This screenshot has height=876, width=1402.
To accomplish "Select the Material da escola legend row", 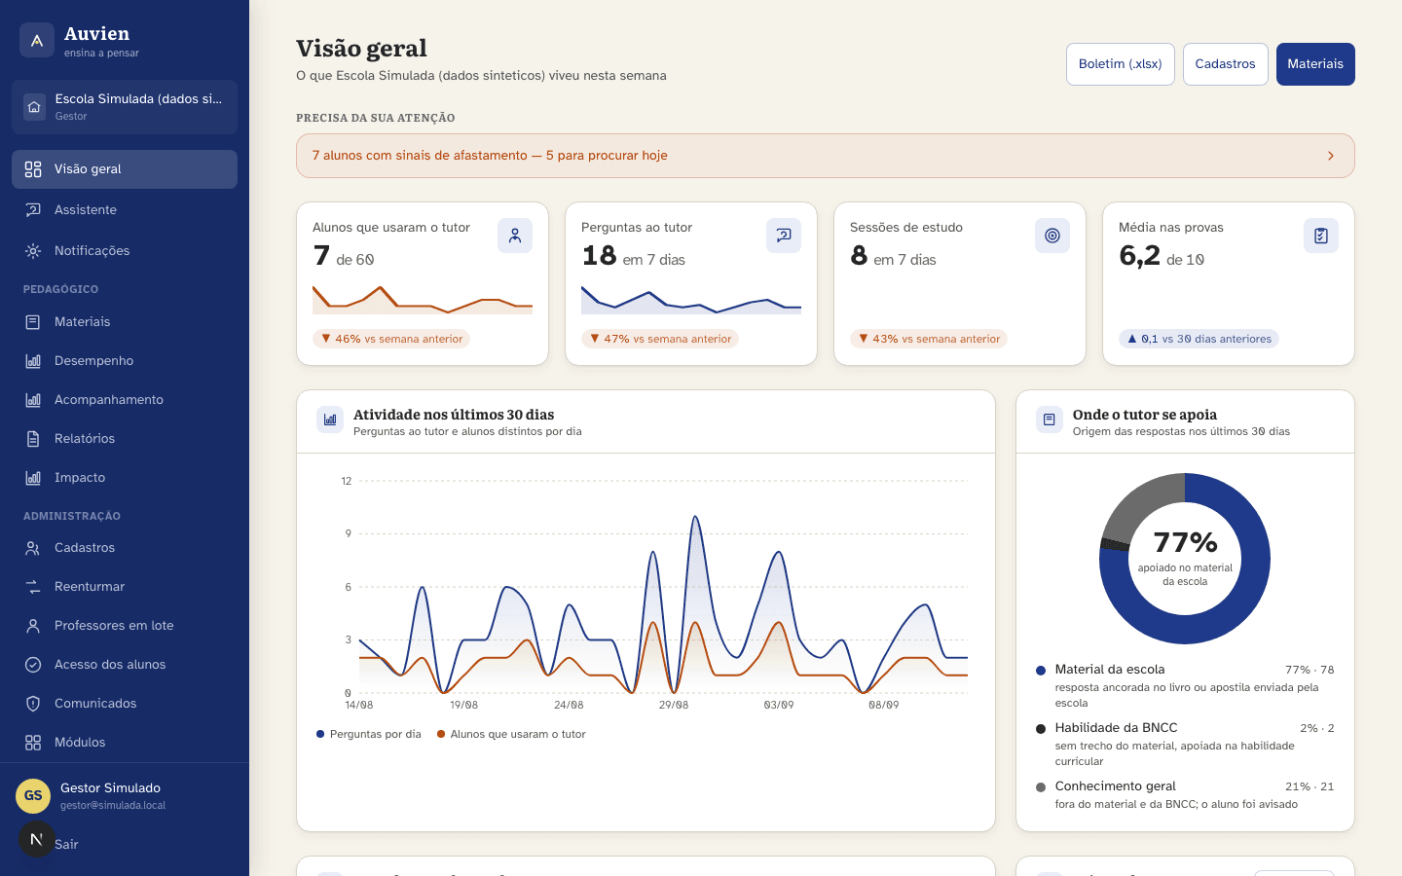I will (x=1185, y=685).
